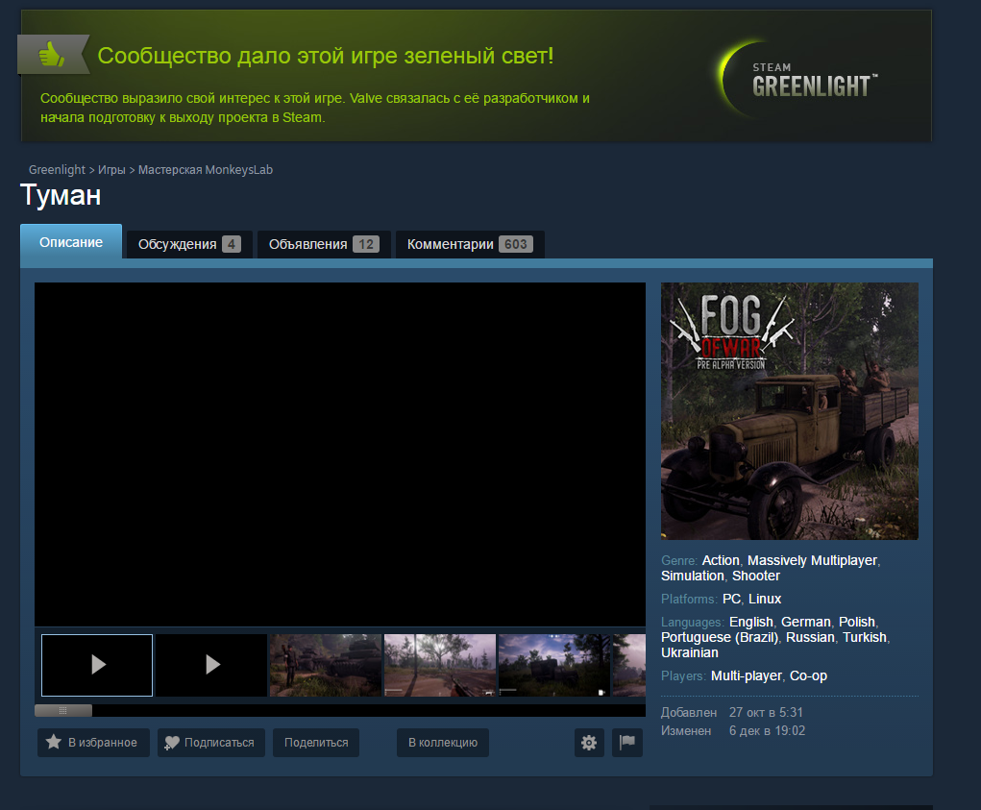Image resolution: width=981 pixels, height=810 pixels.
Task: Click the thumbnail strip scrollbar handle
Action: tap(63, 710)
